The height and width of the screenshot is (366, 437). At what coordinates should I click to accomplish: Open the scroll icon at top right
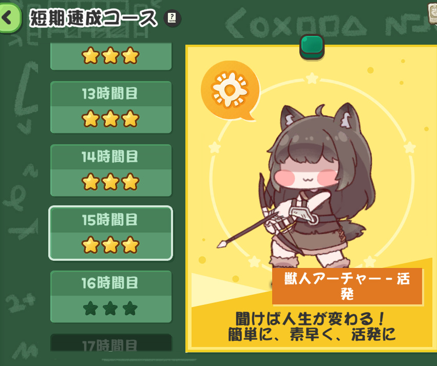coord(432,13)
